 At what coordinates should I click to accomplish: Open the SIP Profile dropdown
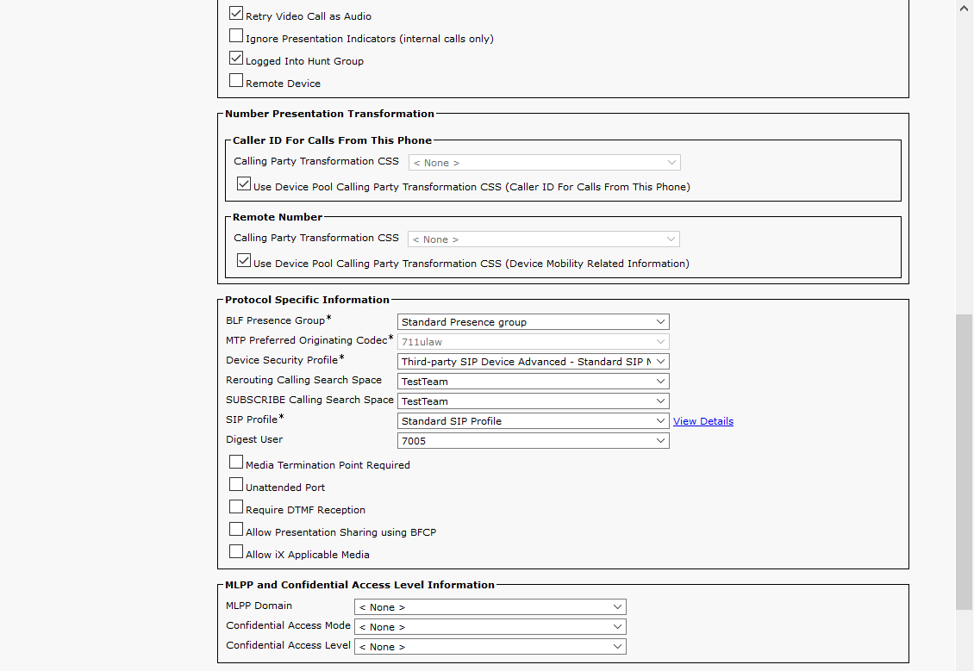click(x=533, y=421)
